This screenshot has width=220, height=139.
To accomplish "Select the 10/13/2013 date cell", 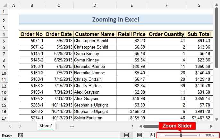I will pos(59,118).
